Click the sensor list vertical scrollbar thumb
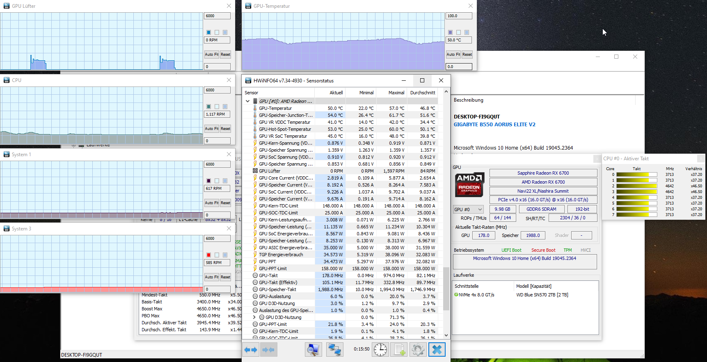707x362 pixels. click(x=446, y=289)
